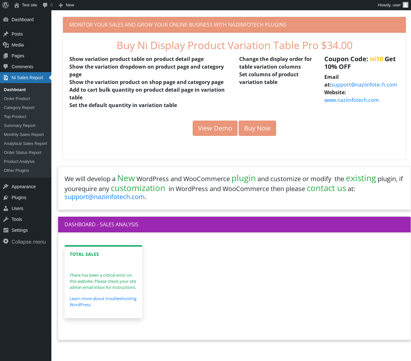Open the Tools menu label

pyautogui.click(x=17, y=219)
